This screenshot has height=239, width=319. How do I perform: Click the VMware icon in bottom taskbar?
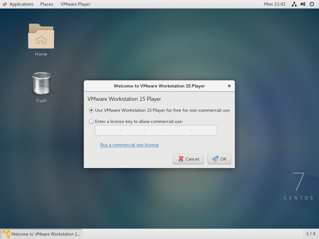pyautogui.click(x=6, y=234)
